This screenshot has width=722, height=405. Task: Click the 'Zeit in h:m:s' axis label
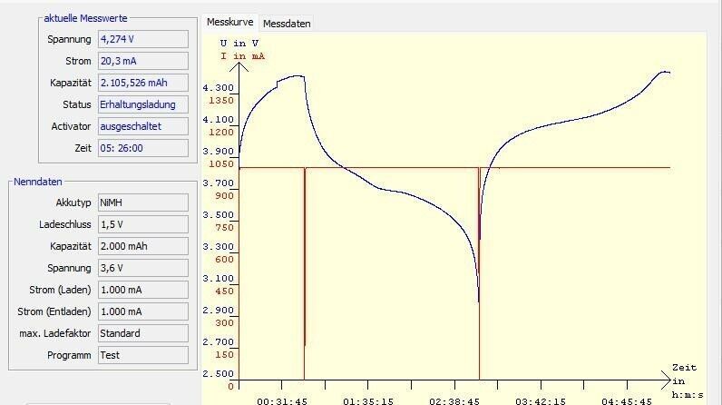[684, 381]
